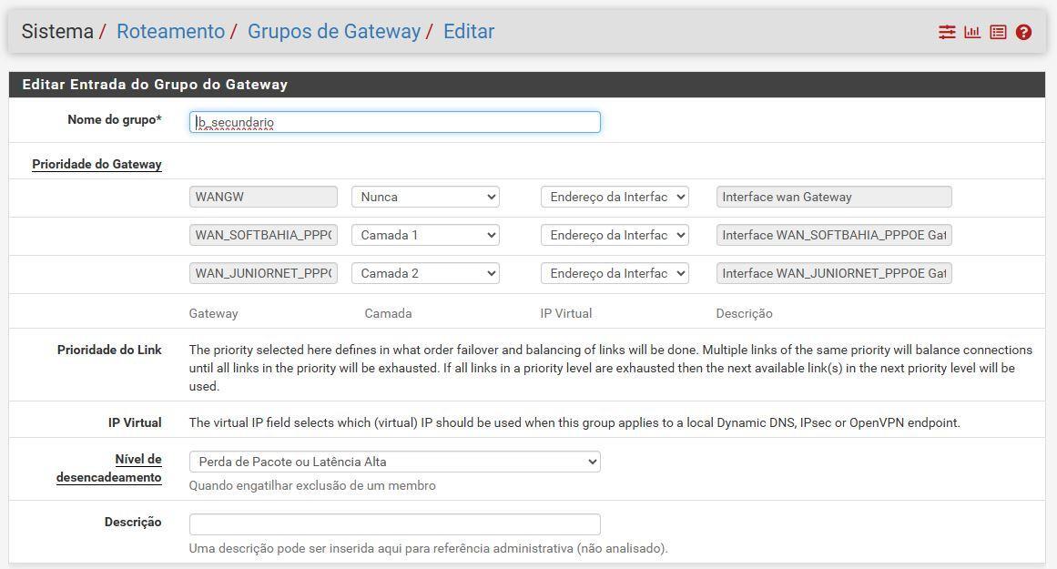This screenshot has height=569, width=1057.
Task: Open the Roteamento breadcrumb link
Action: click(x=170, y=31)
